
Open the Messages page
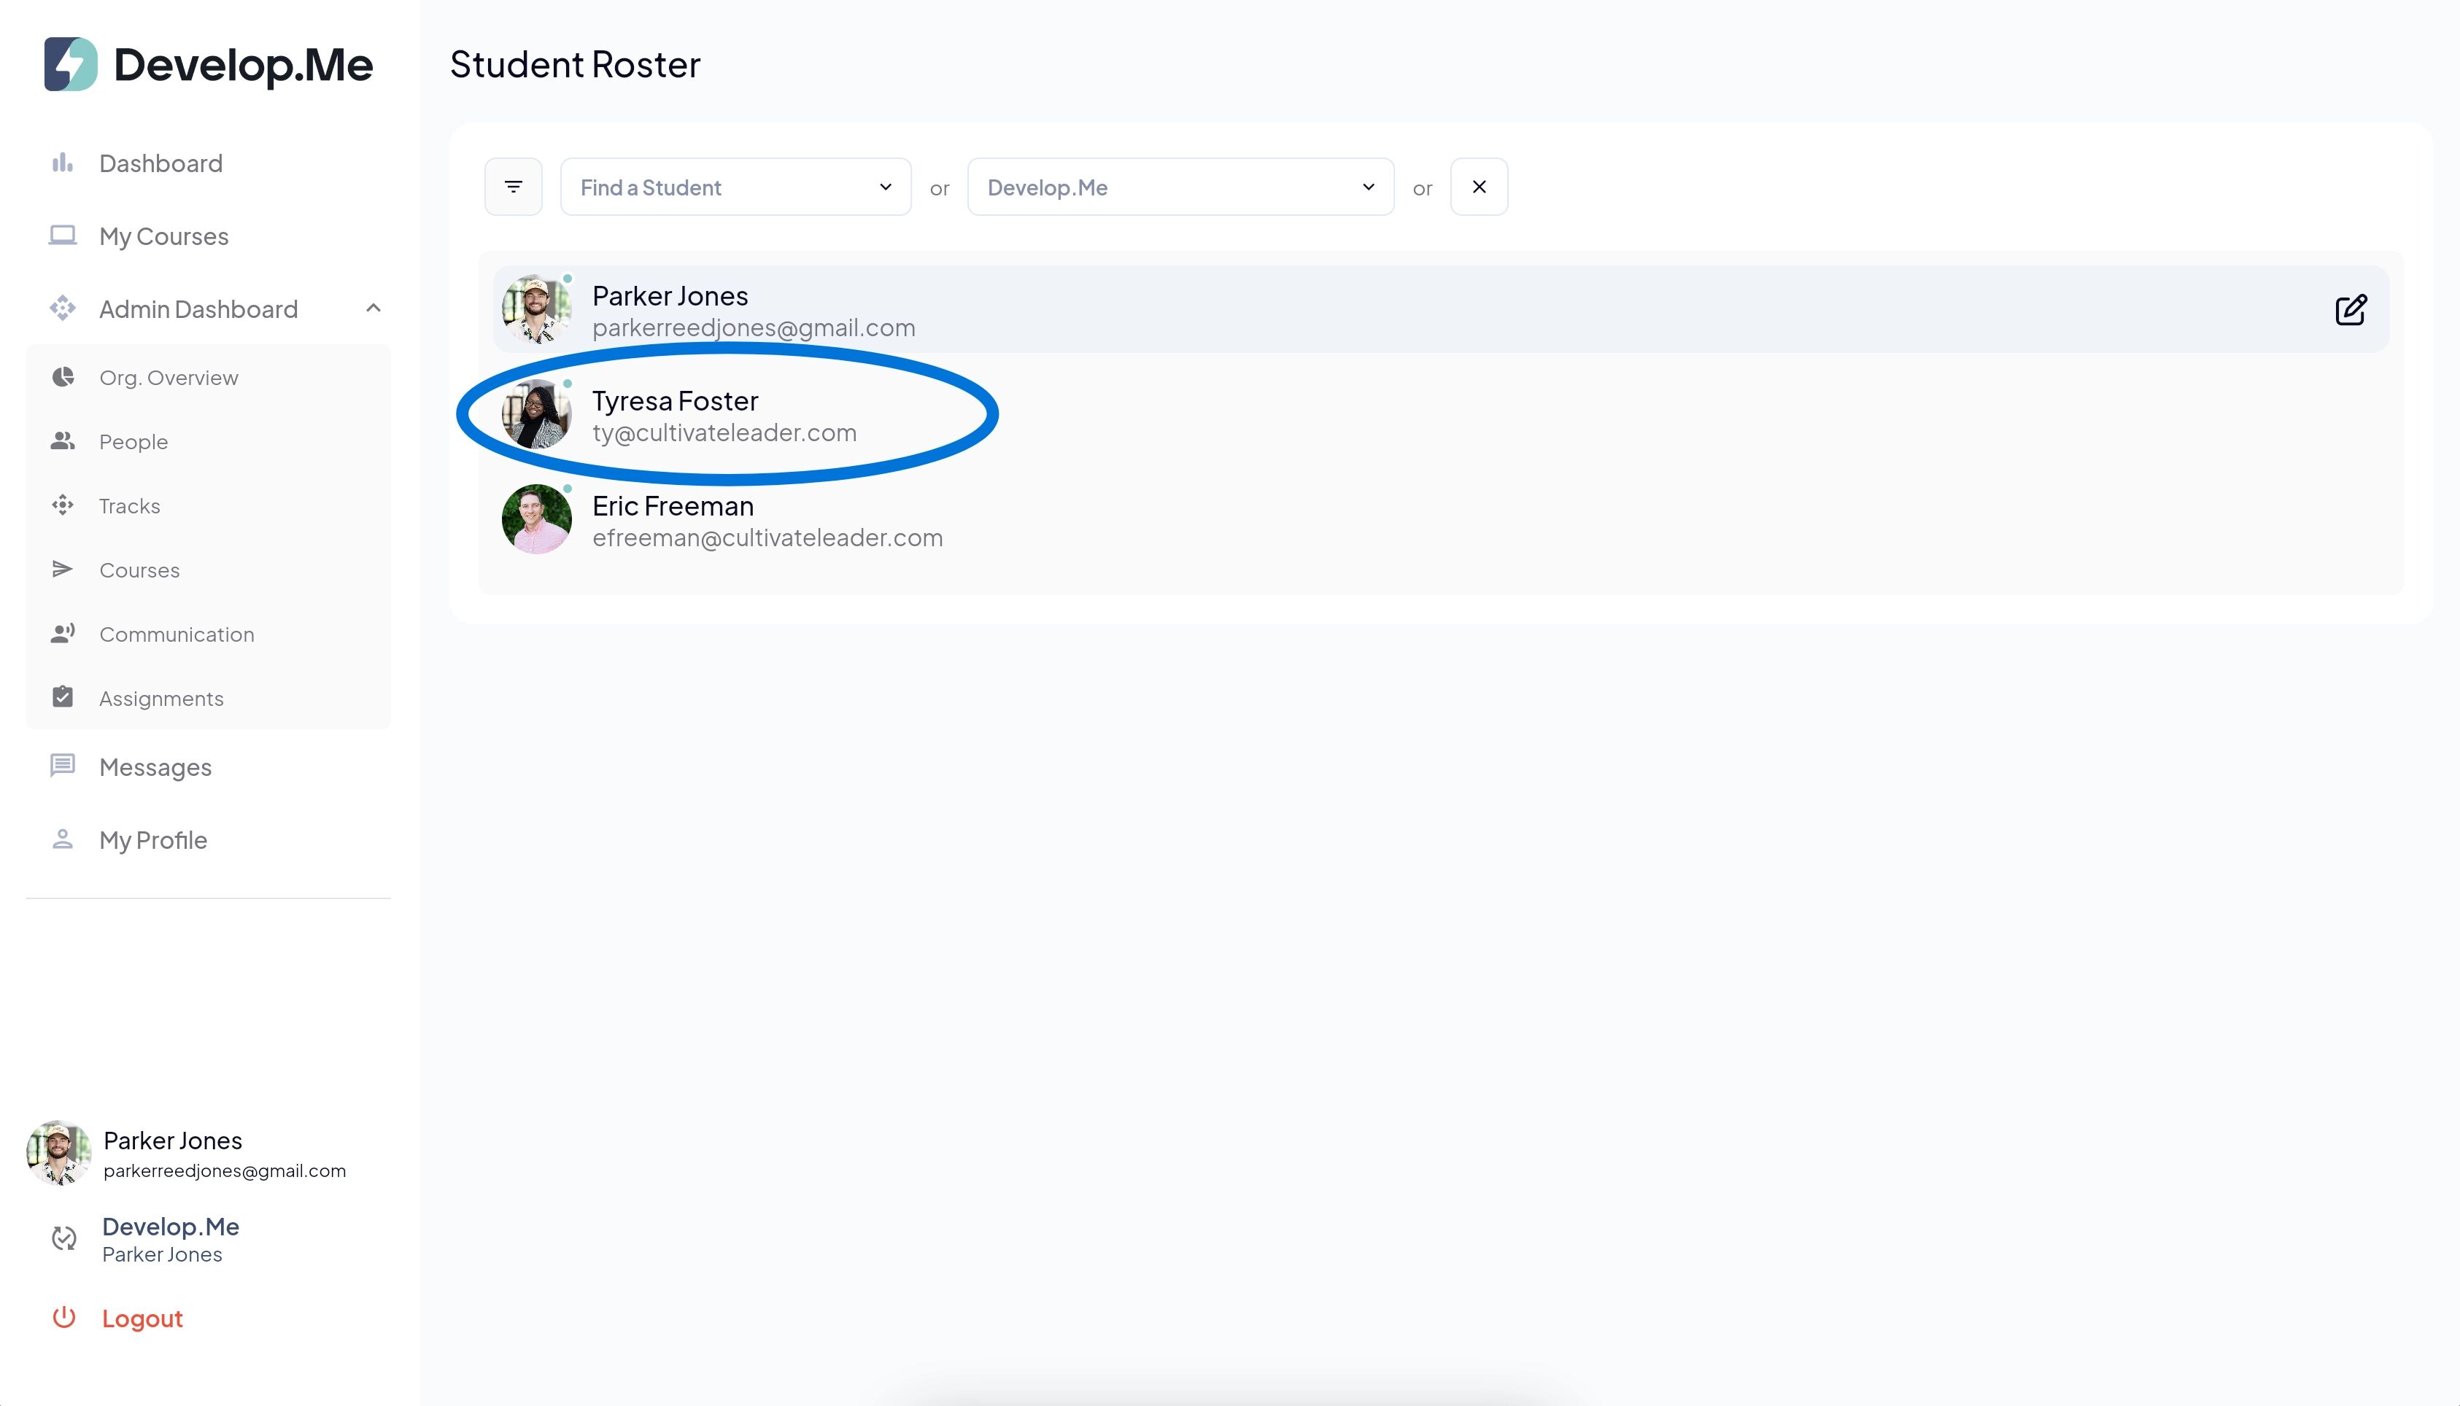[x=155, y=766]
